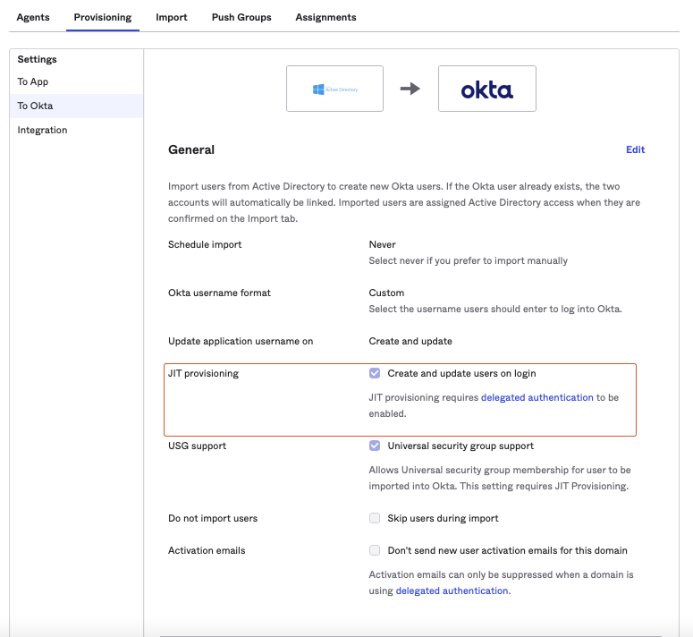Switch to the Agents tab
The height and width of the screenshot is (637, 693).
pyautogui.click(x=33, y=17)
